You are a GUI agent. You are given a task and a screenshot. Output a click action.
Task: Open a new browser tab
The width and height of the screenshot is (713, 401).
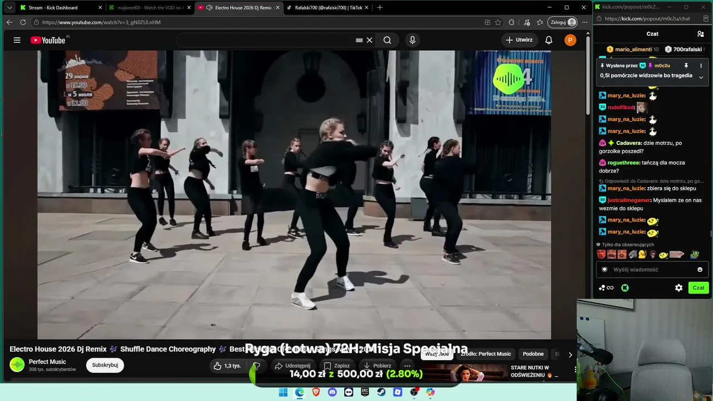click(380, 8)
